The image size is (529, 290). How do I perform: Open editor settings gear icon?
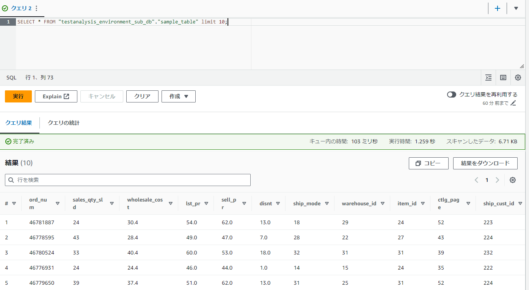[518, 78]
